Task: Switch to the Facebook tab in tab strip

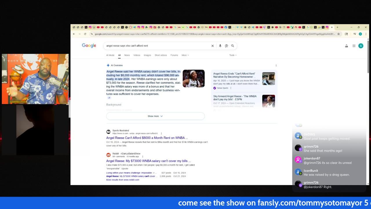Action: click(226, 27)
